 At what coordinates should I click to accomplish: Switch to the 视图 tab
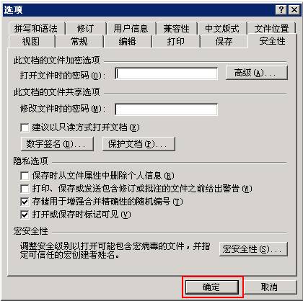tap(31, 42)
